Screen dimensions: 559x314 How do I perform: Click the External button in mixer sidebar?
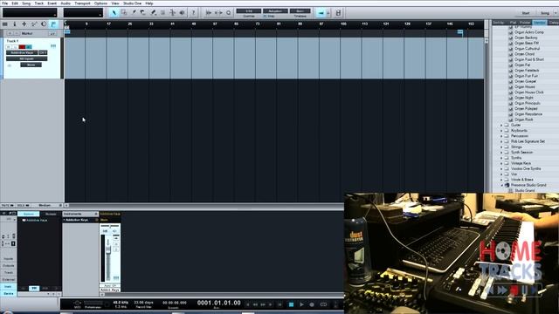pyautogui.click(x=9, y=279)
